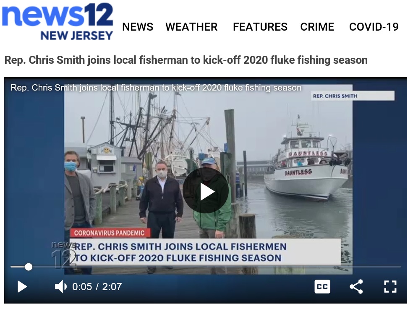
Task: Click the article headline about Rep. Chris Smith
Action: (x=186, y=60)
